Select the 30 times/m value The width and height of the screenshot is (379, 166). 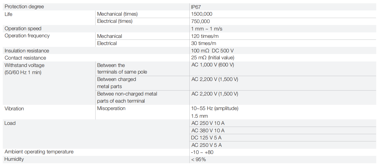(204, 43)
